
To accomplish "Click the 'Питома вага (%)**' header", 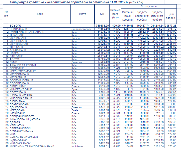I will tap(115, 14).
